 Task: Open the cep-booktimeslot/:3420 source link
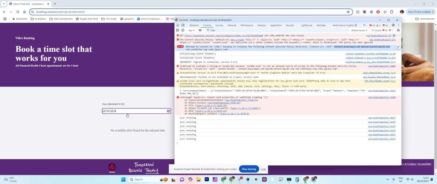click(x=382, y=97)
